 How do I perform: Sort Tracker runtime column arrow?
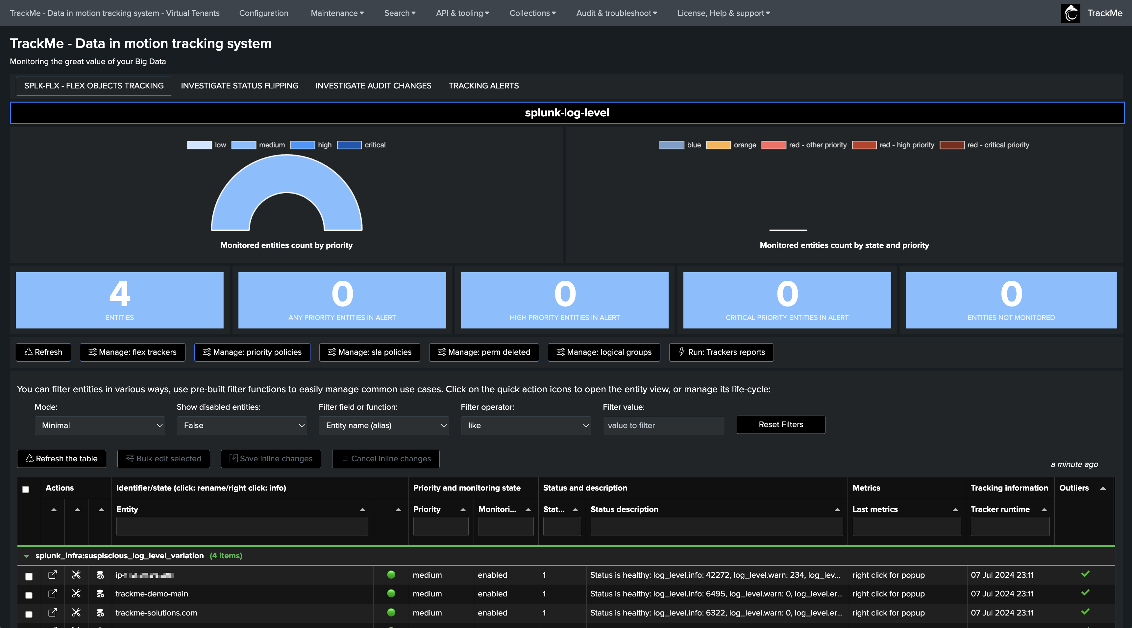[1044, 509]
